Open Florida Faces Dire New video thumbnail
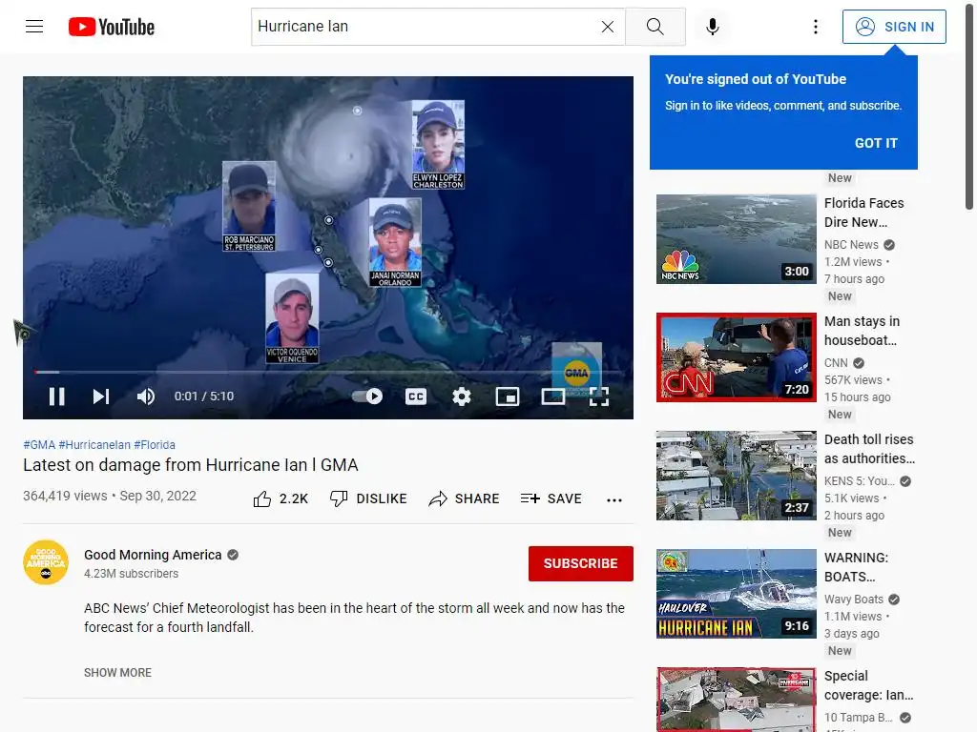Image resolution: width=977 pixels, height=732 pixels. 737,239
